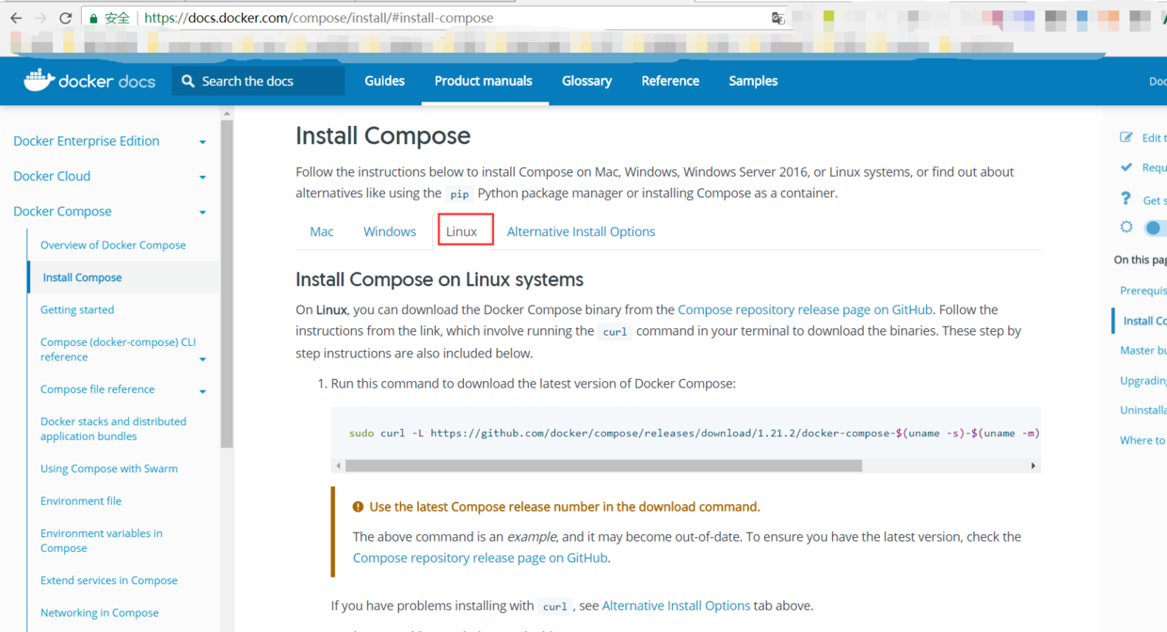Open Compose repository release page link in warning
1167x632 pixels.
coord(480,558)
